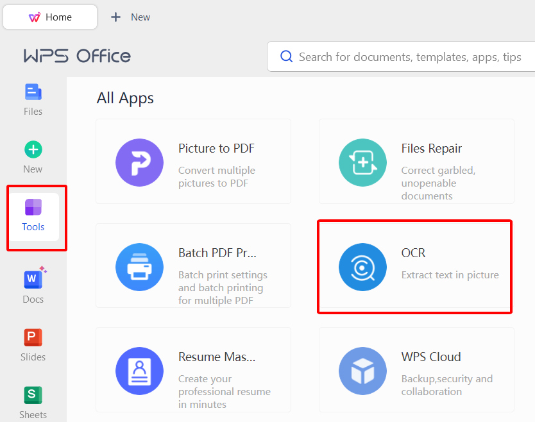Viewport: 535px width, 422px height.
Task: Click 'Backup,security and collaboration' description
Action: tap(447, 385)
